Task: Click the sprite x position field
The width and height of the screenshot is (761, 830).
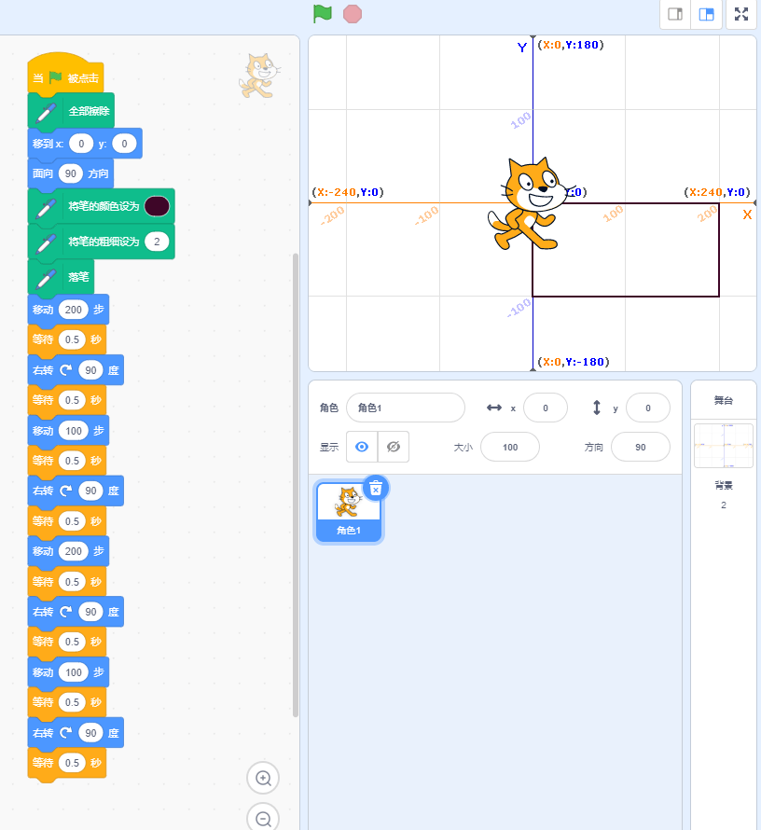Action: pyautogui.click(x=546, y=408)
